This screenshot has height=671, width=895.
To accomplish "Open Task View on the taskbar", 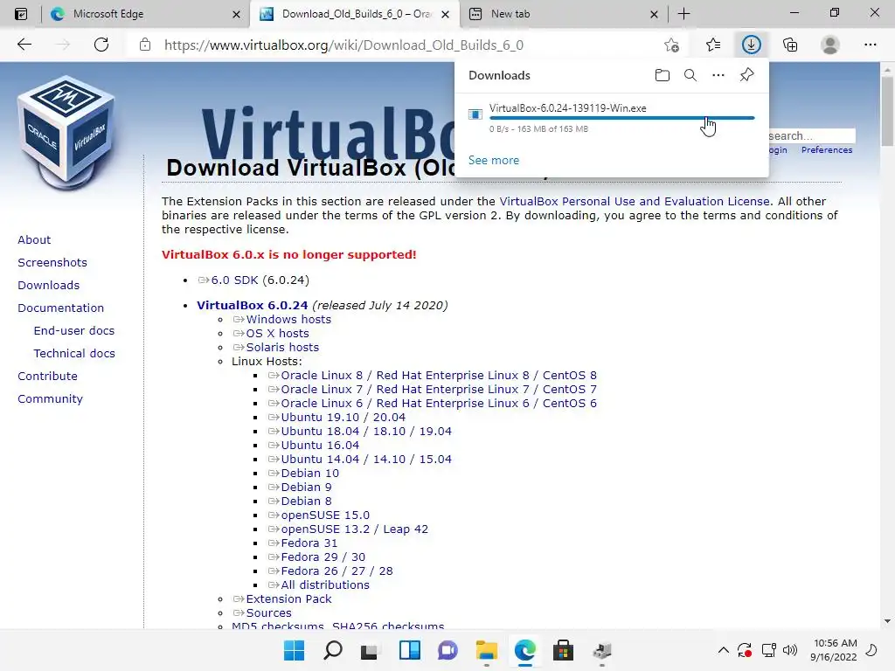I will click(x=370, y=650).
